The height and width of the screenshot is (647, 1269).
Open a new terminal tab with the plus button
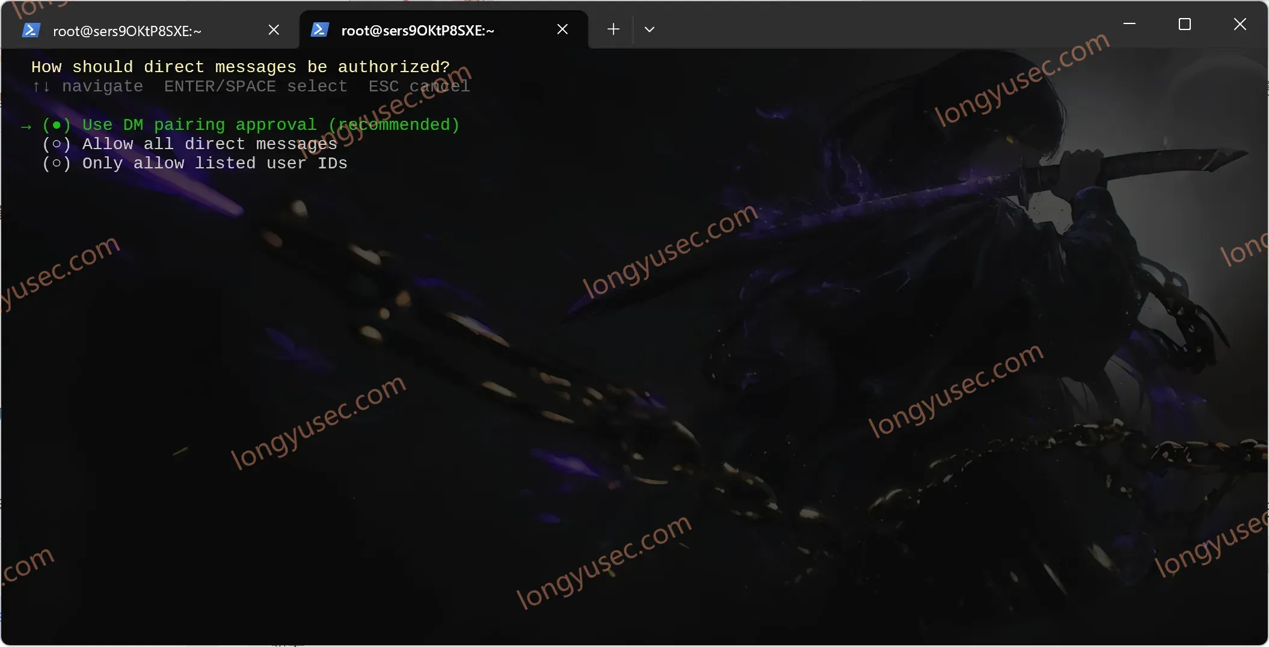[613, 29]
